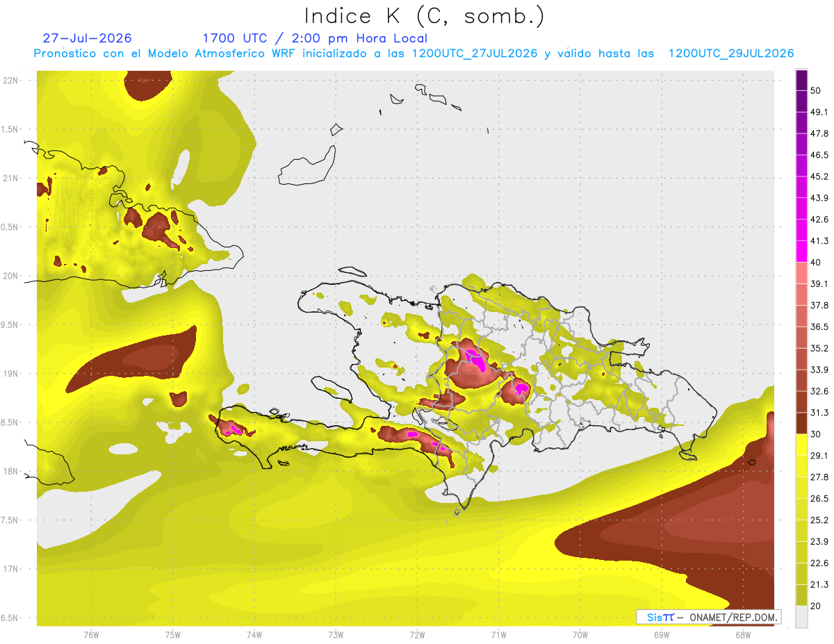Click the 74W longitude label
This screenshot has width=834, height=644.
pos(254,635)
